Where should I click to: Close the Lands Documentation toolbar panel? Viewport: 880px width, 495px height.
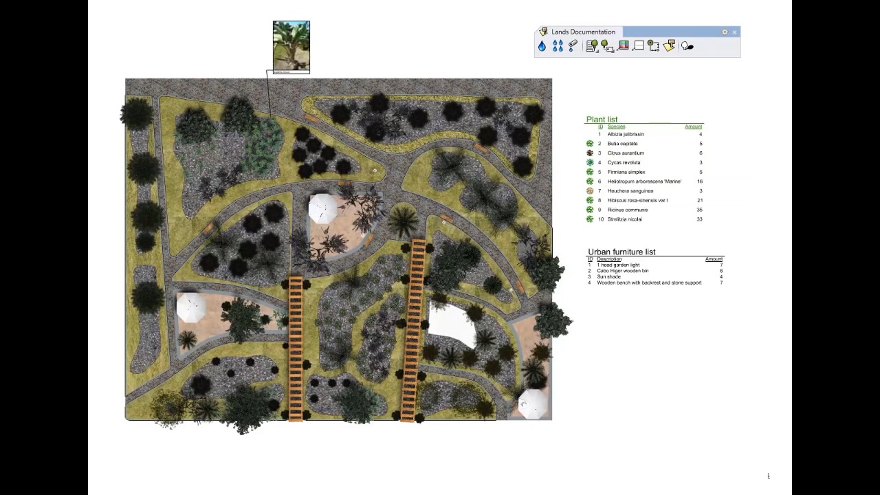click(734, 32)
